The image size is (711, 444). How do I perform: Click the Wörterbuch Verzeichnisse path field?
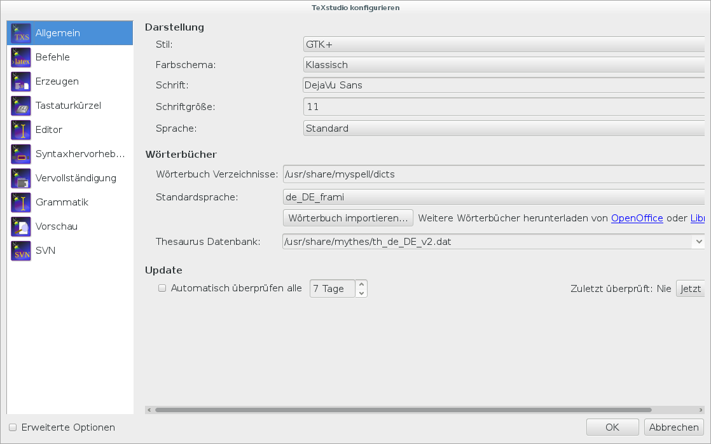[x=494, y=174]
